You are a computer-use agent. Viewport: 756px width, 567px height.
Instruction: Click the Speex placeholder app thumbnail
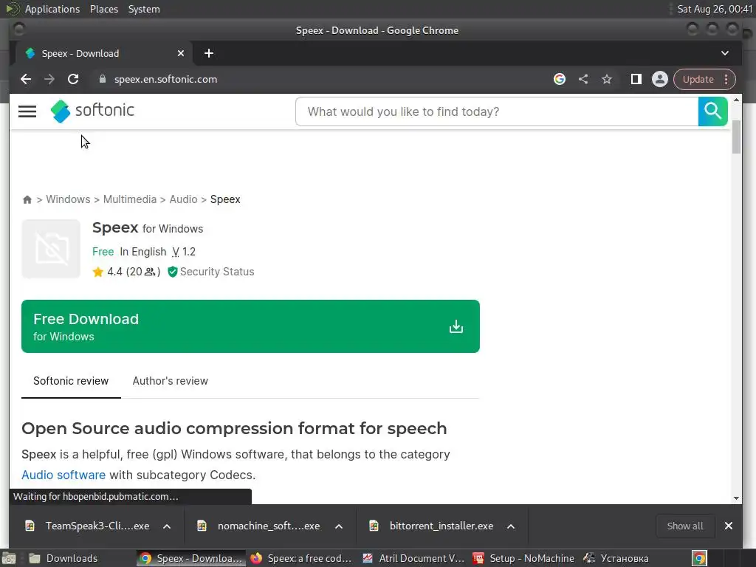click(51, 249)
